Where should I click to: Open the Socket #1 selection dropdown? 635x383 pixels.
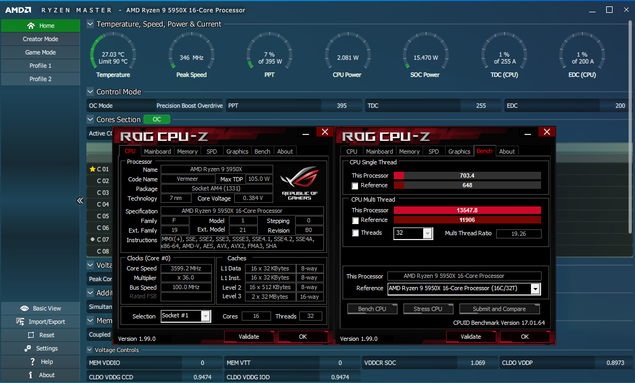point(206,316)
